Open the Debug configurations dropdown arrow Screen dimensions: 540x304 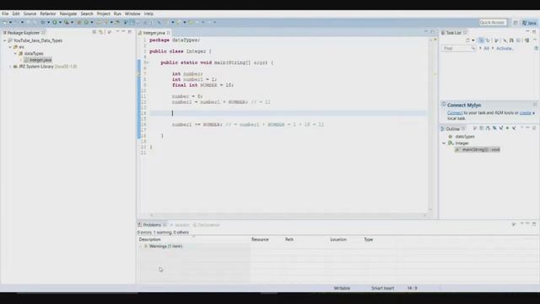tap(48, 23)
